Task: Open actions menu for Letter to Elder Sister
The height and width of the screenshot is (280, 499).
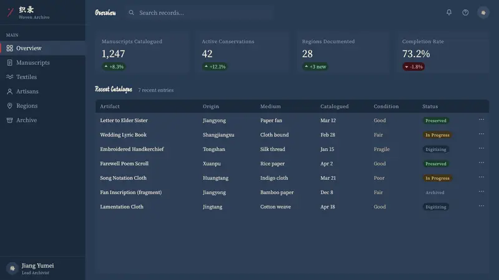Action: [x=481, y=119]
